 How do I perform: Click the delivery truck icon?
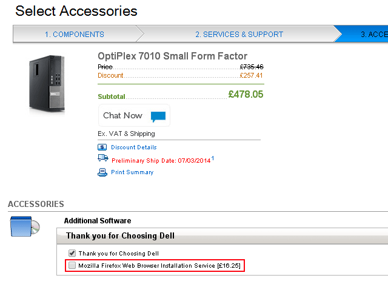[102, 158]
